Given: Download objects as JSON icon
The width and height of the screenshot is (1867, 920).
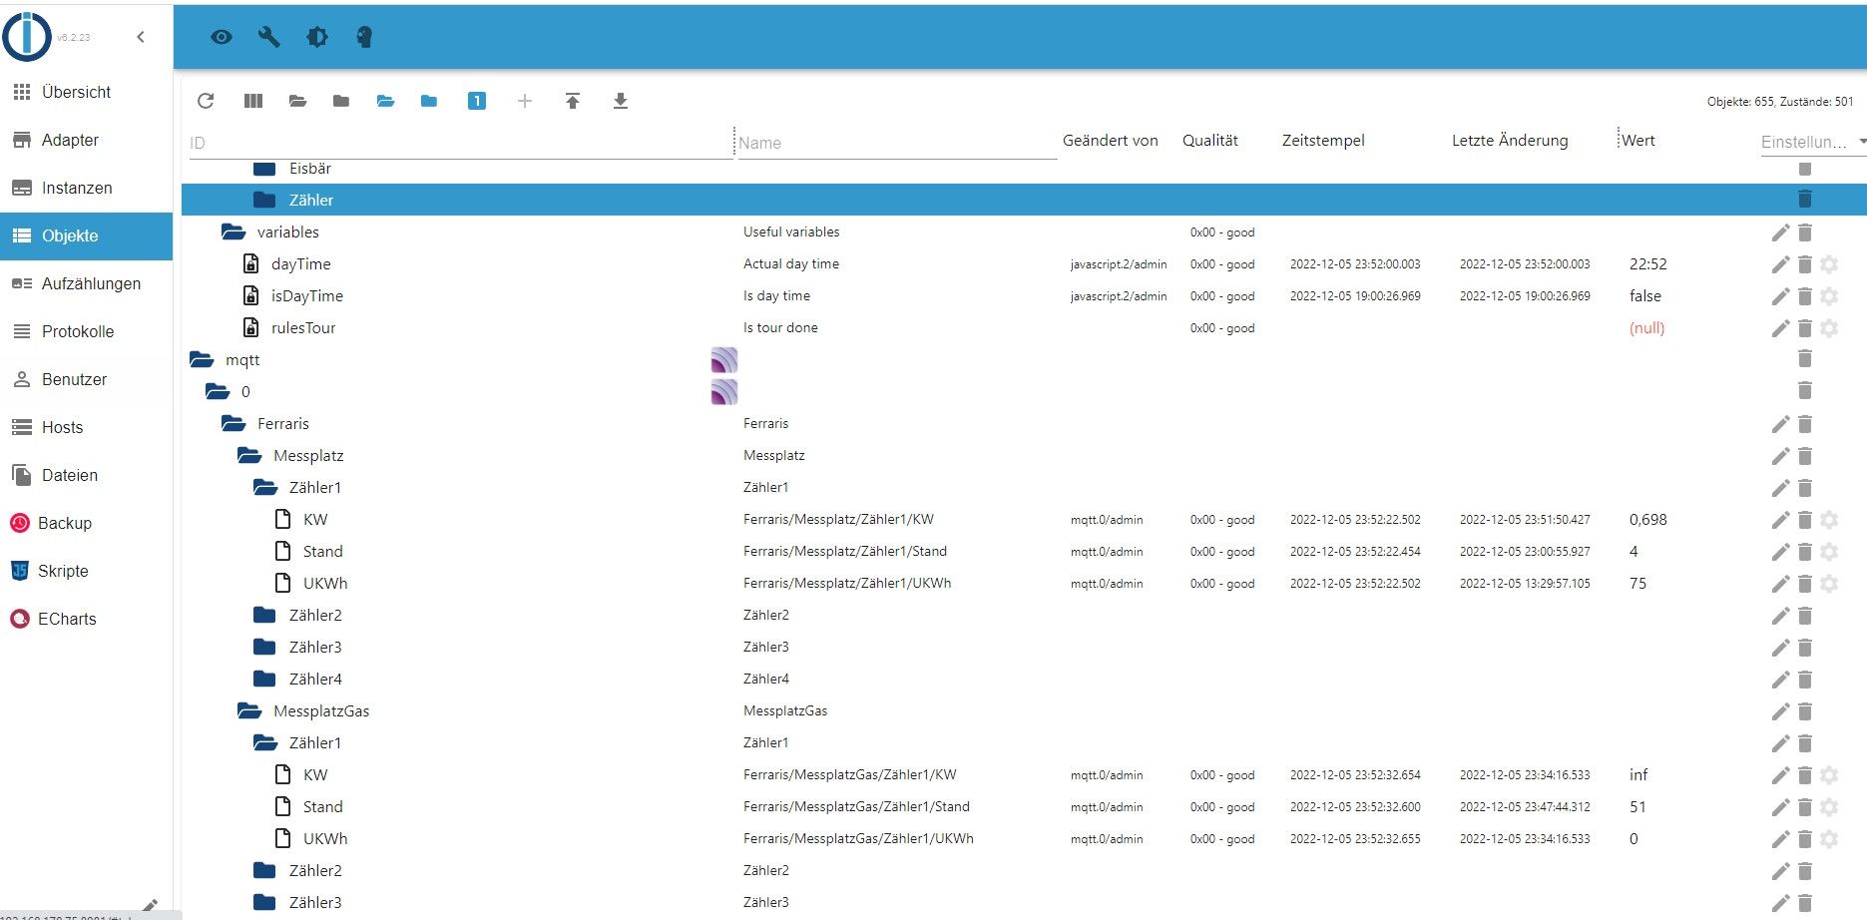Looking at the screenshot, I should tap(621, 101).
